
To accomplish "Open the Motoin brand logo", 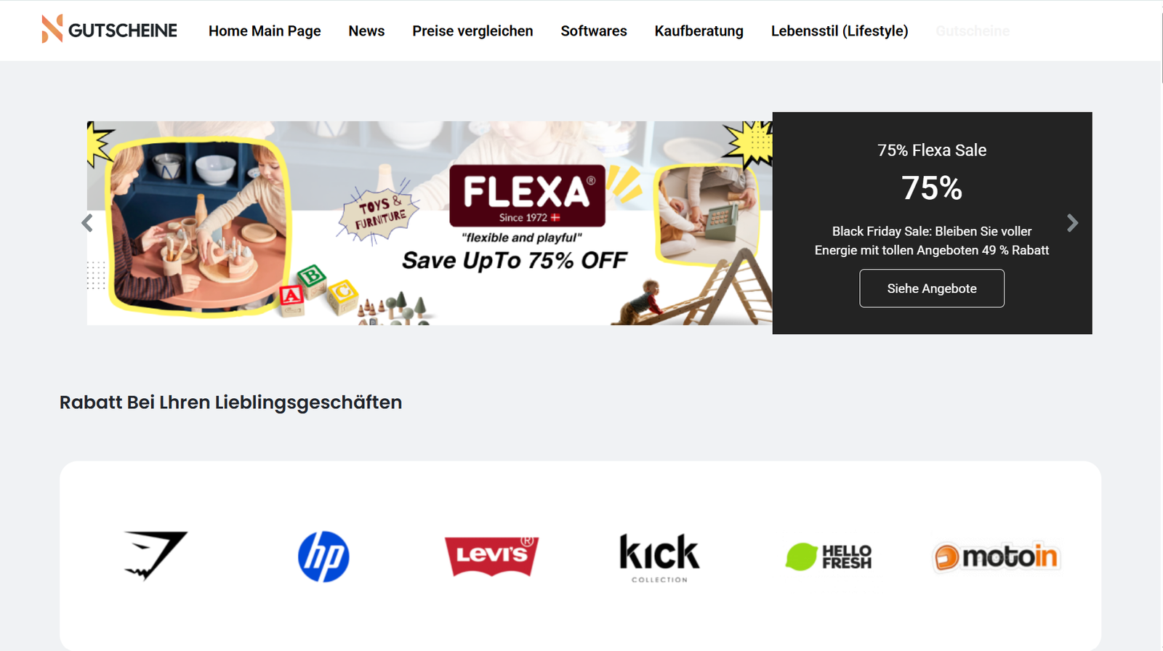I will click(x=996, y=557).
